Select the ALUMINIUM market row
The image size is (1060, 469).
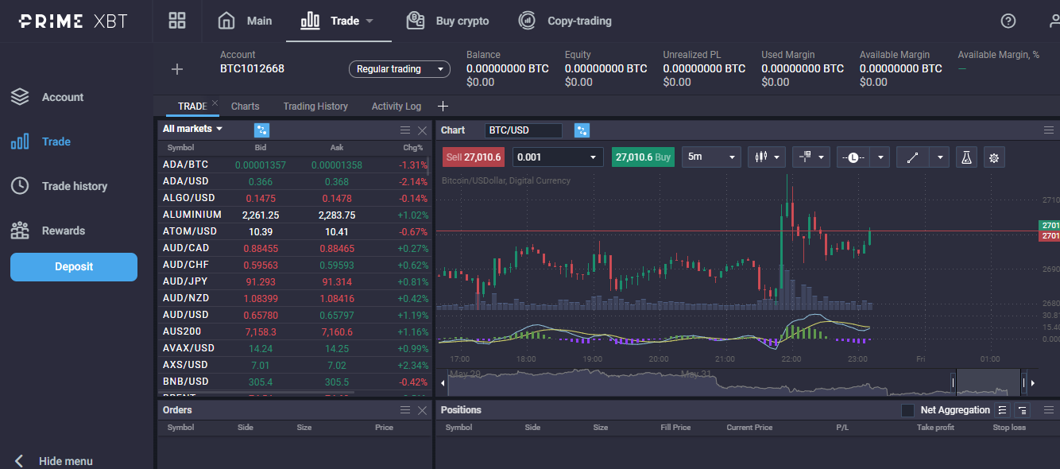pos(294,215)
